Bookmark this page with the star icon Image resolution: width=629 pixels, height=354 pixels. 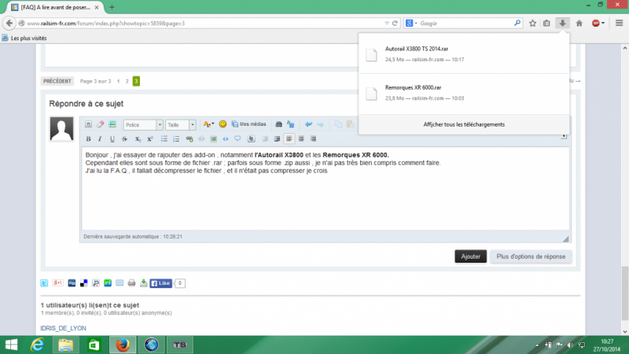[x=532, y=24]
